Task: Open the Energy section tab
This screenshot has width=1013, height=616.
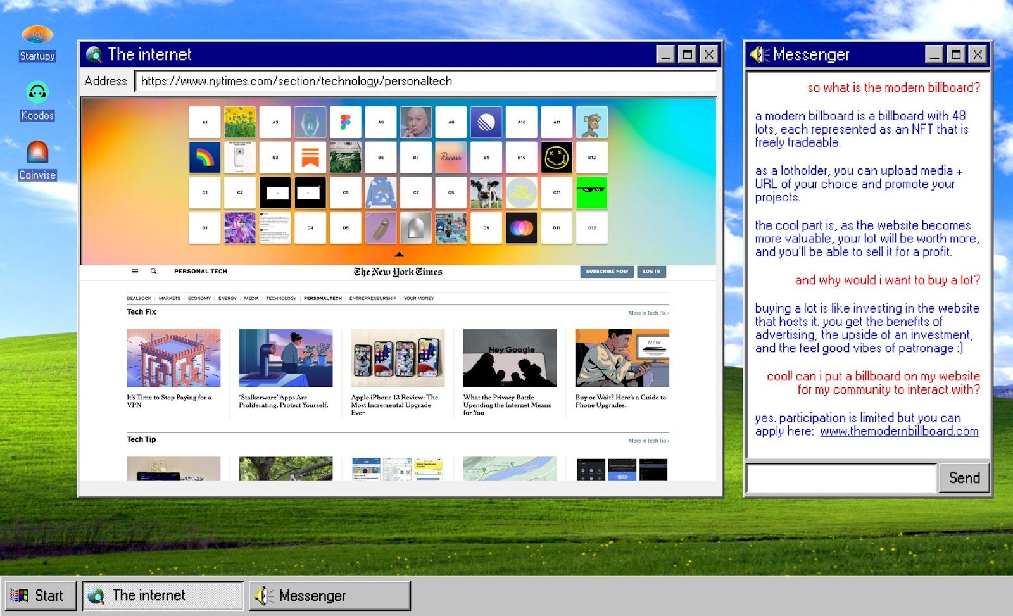Action: click(227, 298)
